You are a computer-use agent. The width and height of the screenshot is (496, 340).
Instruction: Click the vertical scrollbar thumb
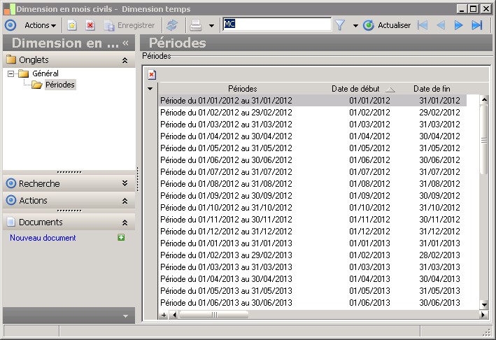point(484,140)
